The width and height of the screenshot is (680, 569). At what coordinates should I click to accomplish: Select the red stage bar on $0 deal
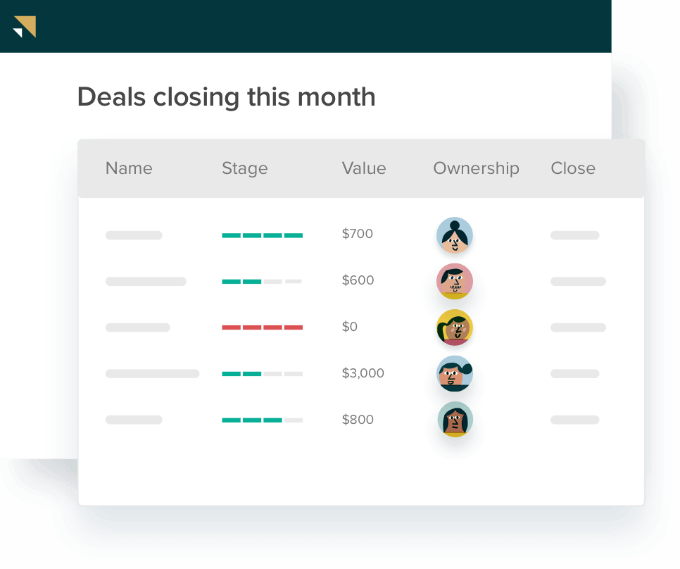pyautogui.click(x=262, y=327)
